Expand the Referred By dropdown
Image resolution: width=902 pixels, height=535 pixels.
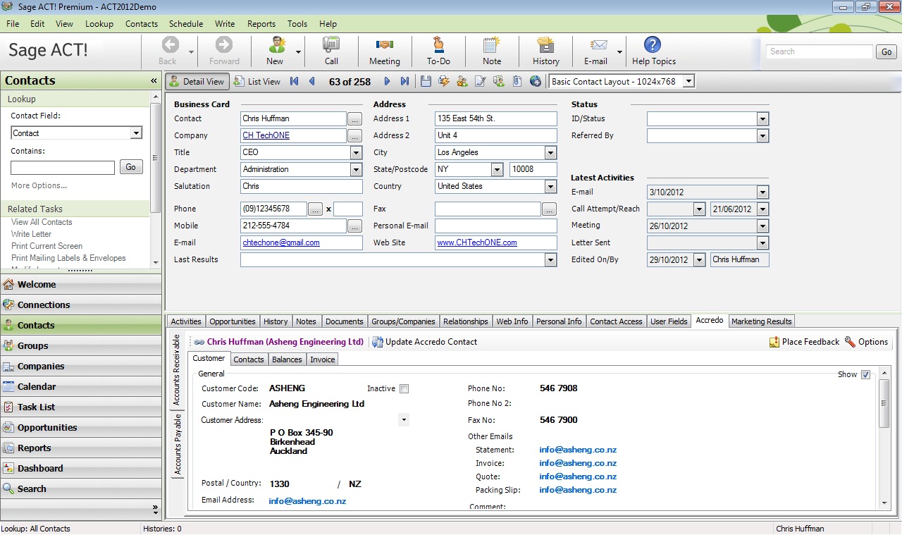[762, 135]
